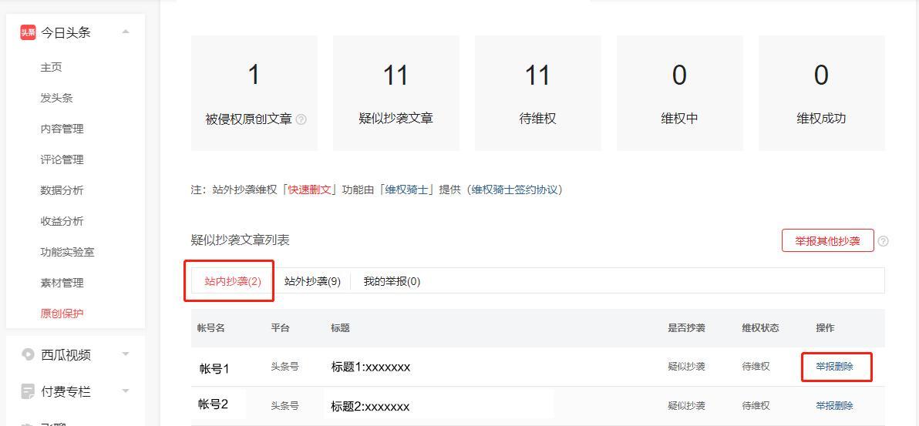The height and width of the screenshot is (426, 919).
Task: Click the 西瓜视频 play icon
Action: [29, 354]
